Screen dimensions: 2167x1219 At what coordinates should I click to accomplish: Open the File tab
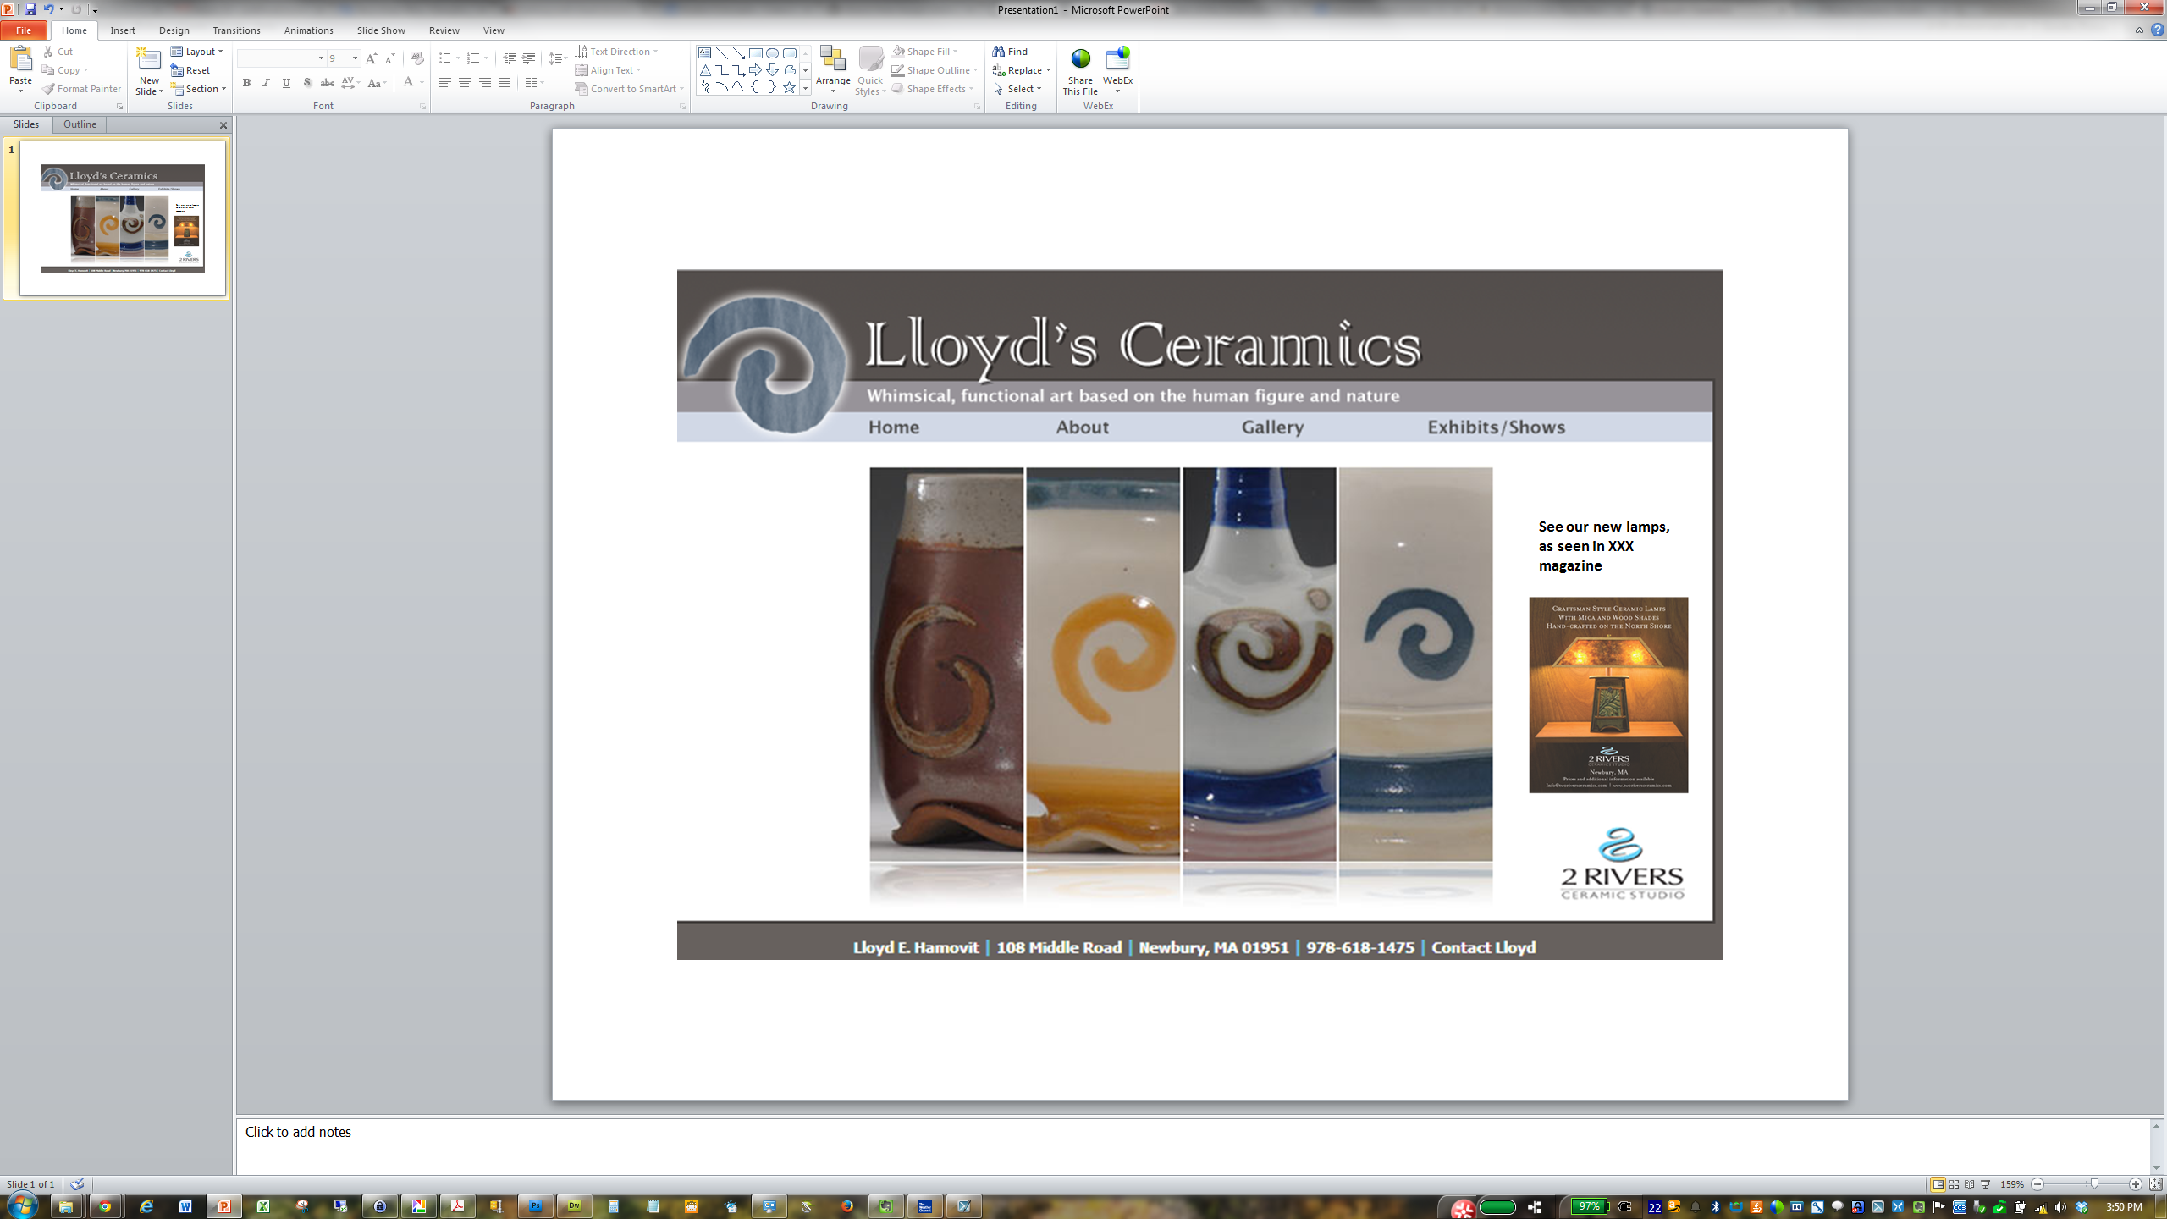point(24,30)
